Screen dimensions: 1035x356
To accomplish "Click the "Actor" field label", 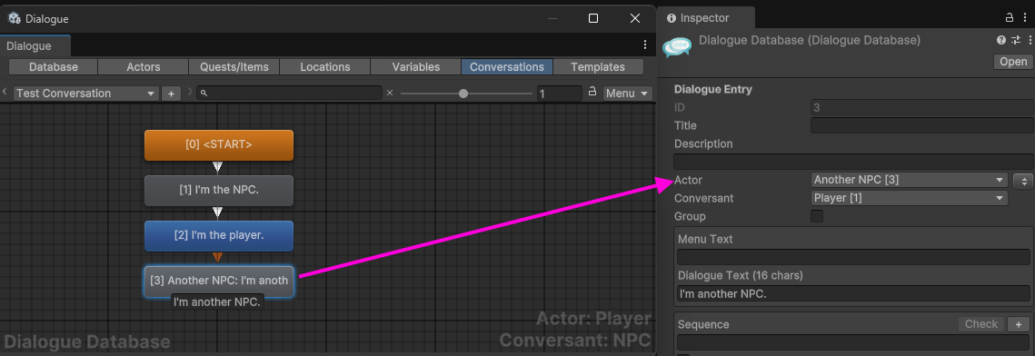I will [688, 180].
